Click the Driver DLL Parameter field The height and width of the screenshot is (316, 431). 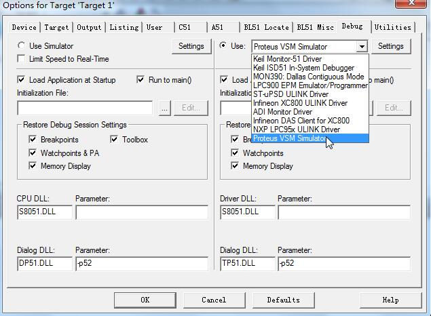(x=344, y=212)
